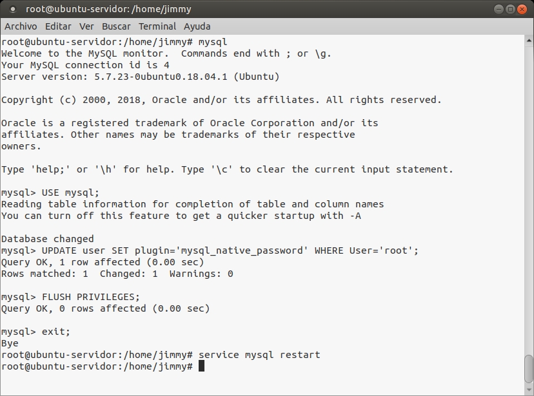The image size is (534, 396).
Task: Close the terminal window
Action: click(522, 10)
